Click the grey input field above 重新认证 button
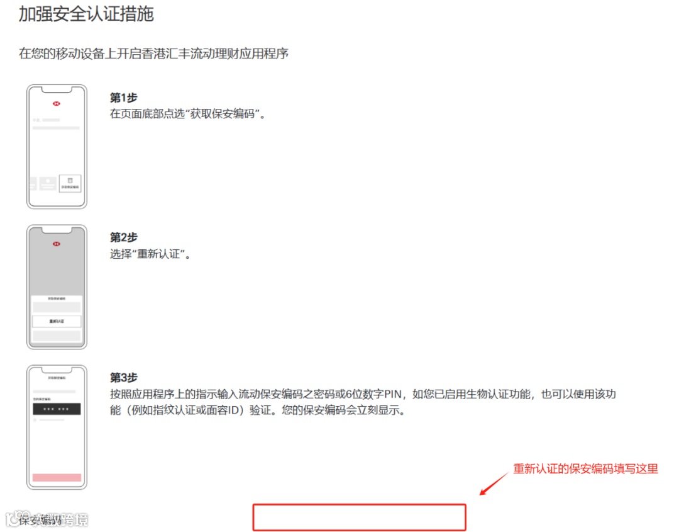 tap(57, 307)
